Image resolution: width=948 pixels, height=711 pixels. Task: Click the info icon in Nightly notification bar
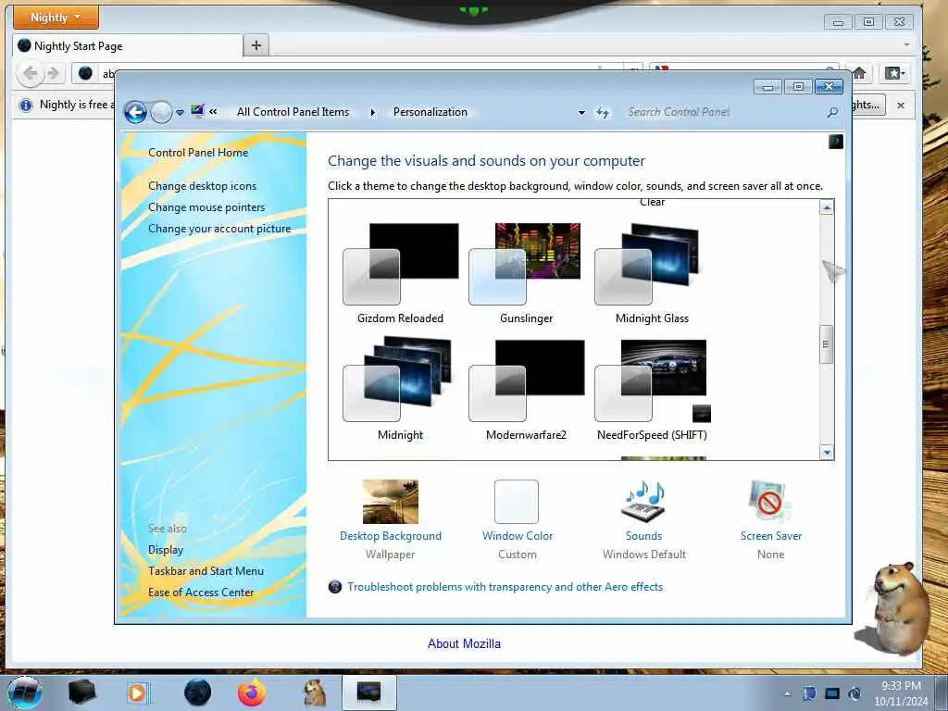25,106
